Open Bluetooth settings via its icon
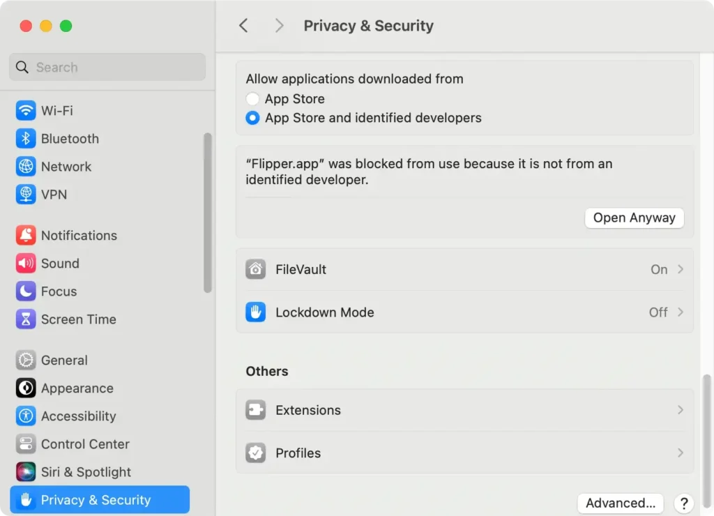The width and height of the screenshot is (714, 516). pyautogui.click(x=26, y=138)
